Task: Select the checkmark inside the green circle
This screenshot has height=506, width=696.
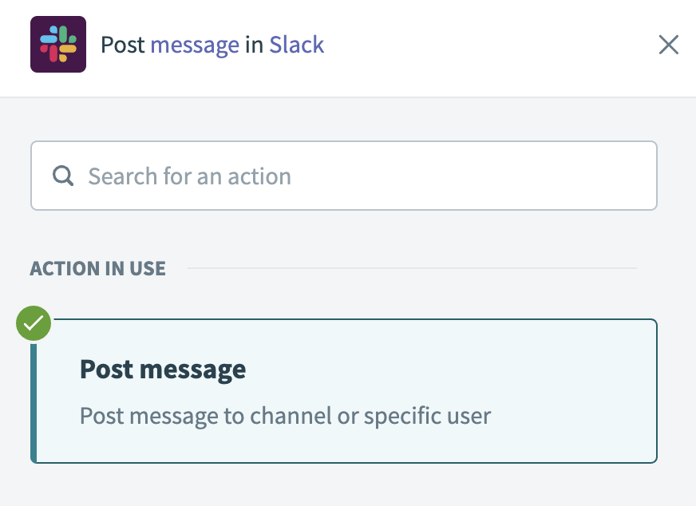Action: click(34, 322)
